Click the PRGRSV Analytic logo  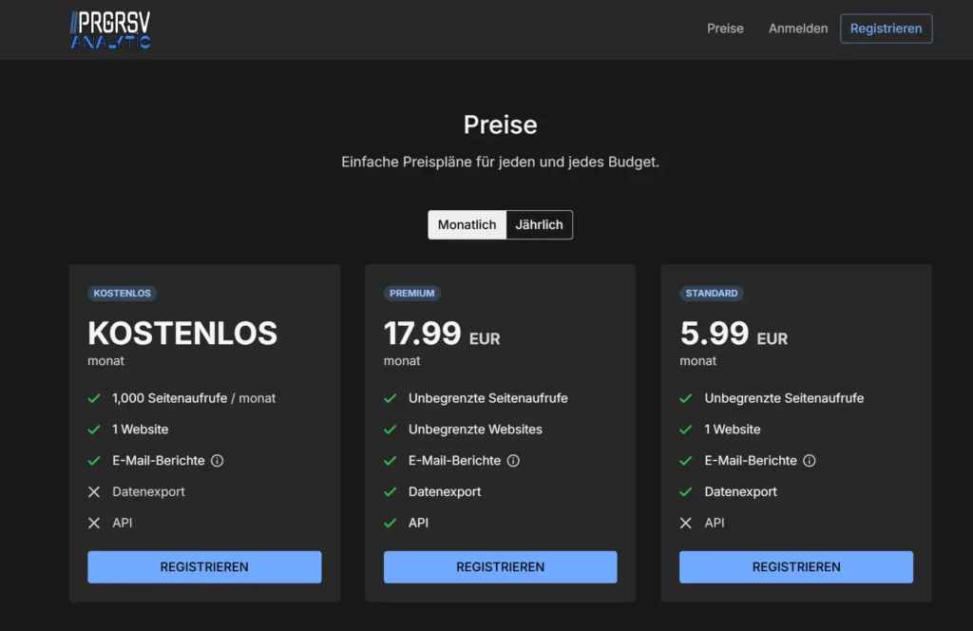(x=110, y=29)
